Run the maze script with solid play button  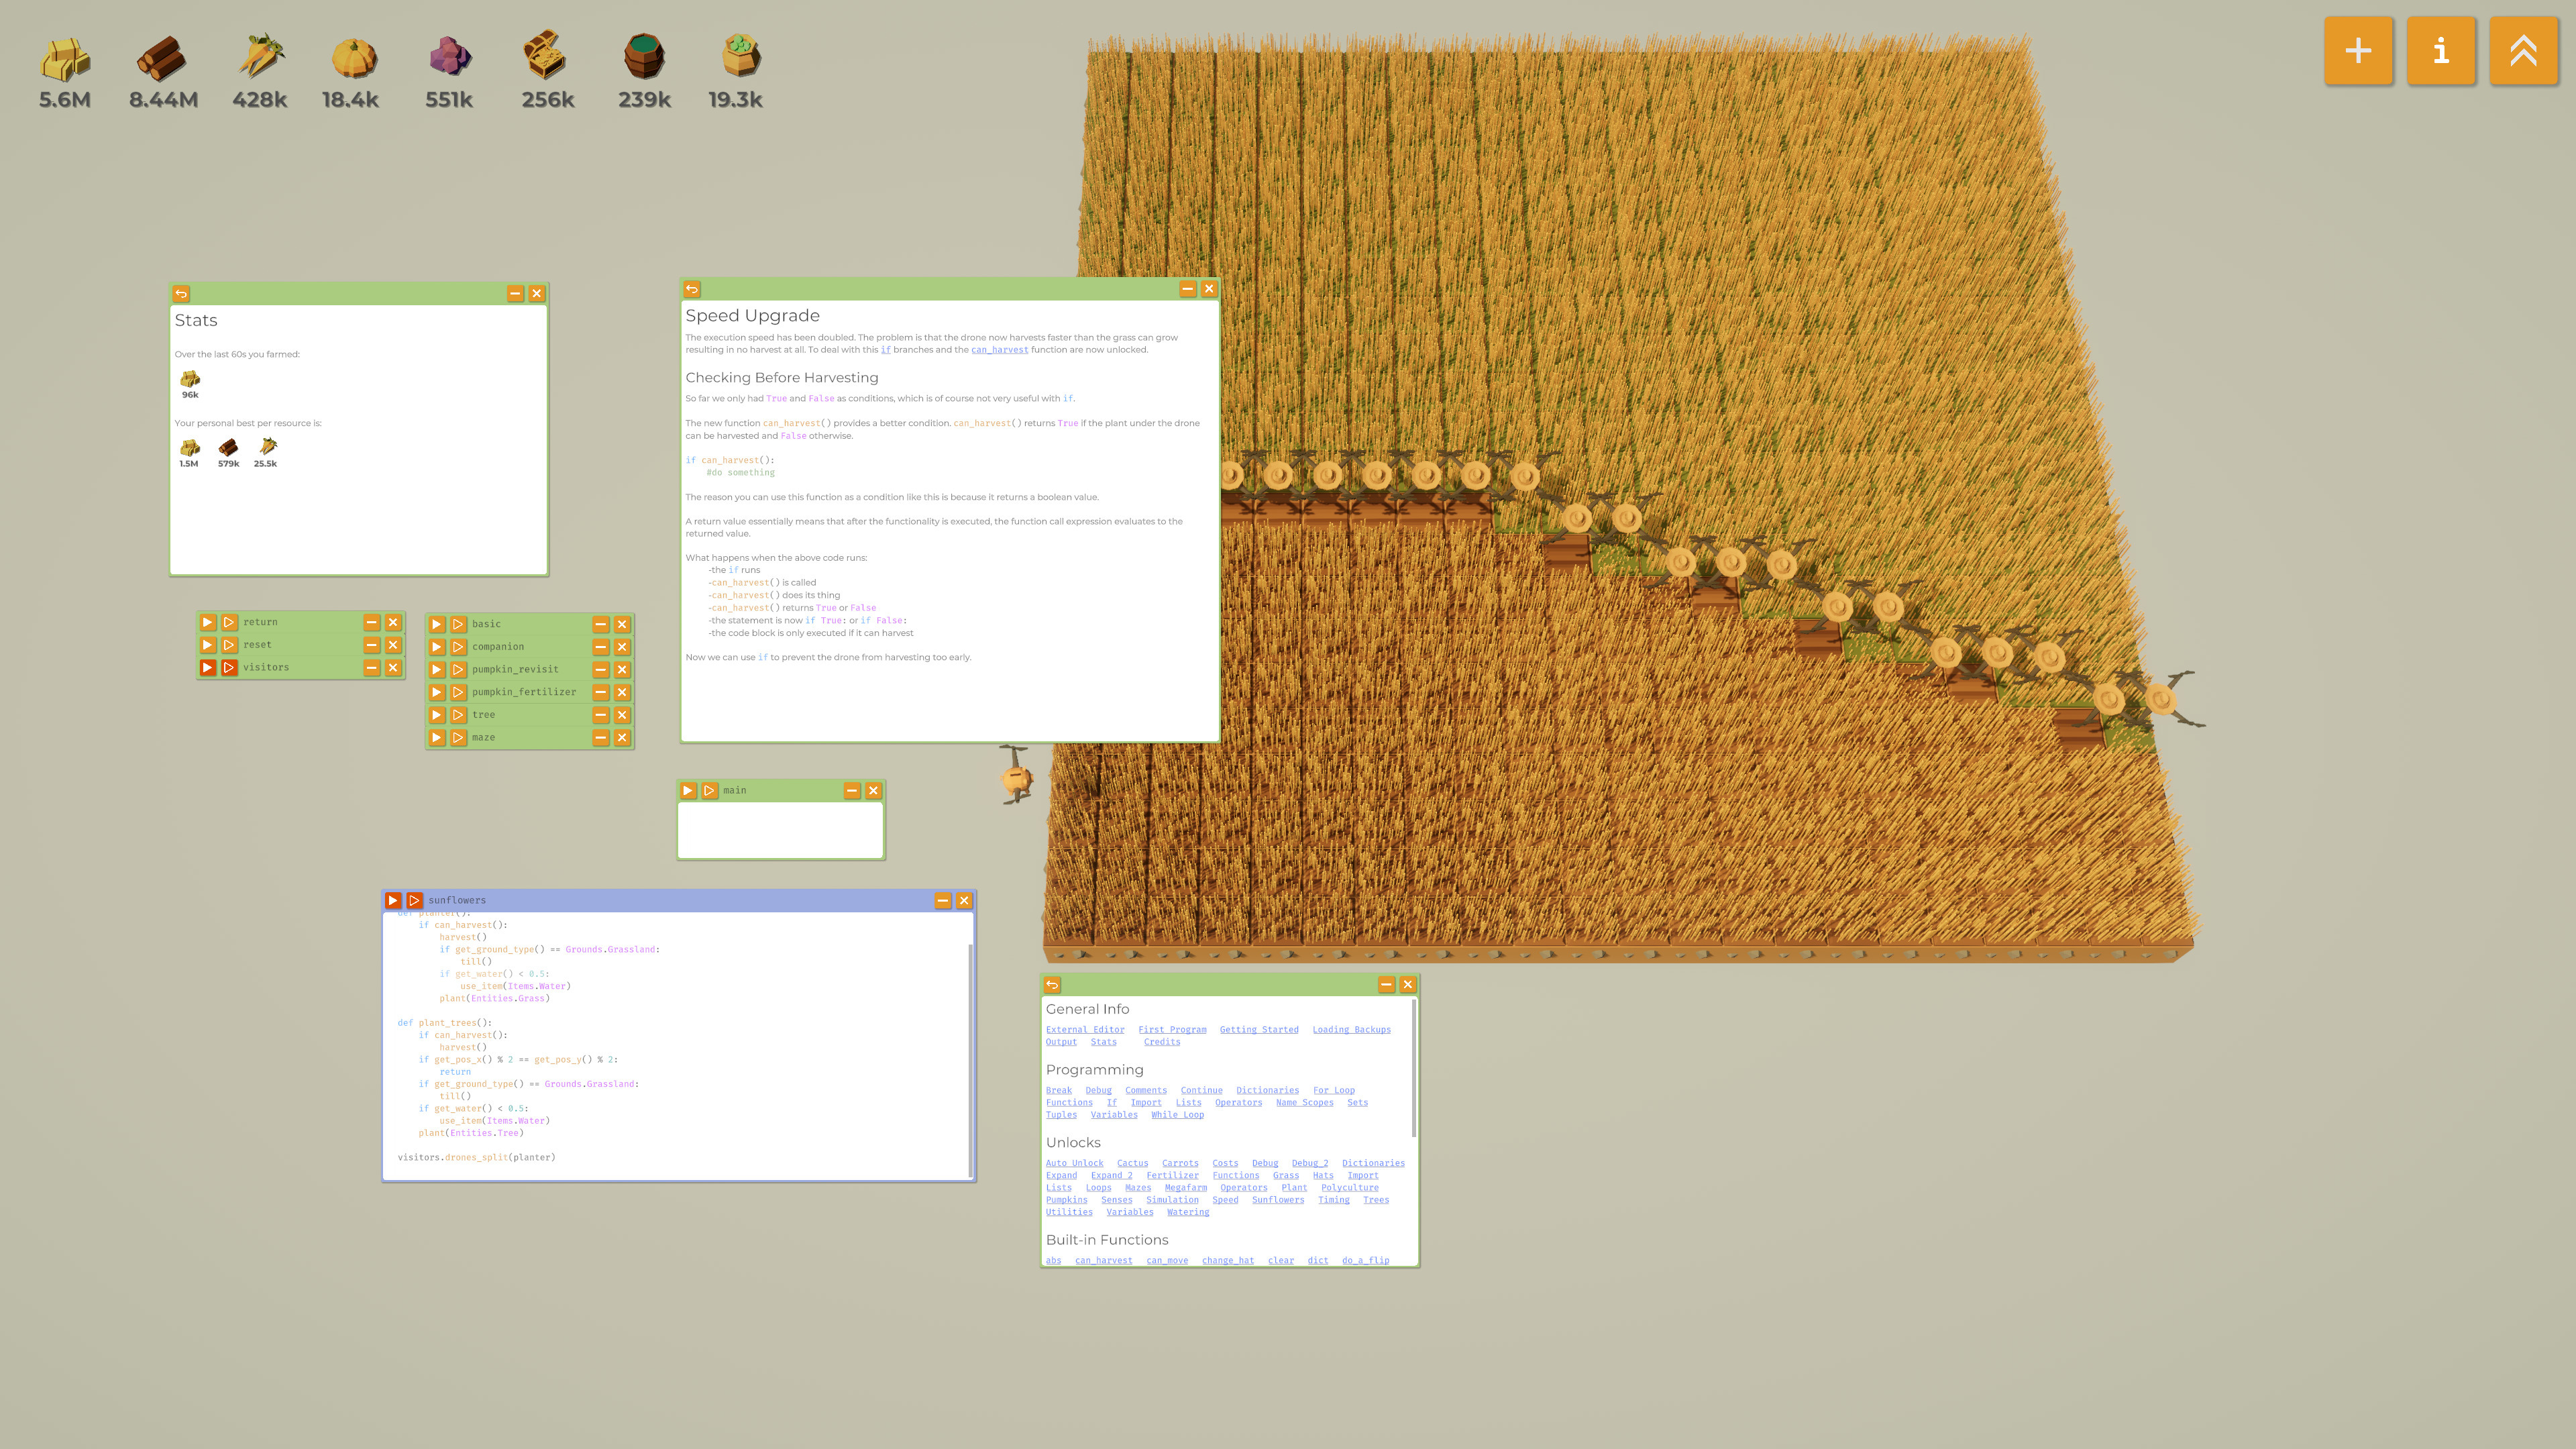click(x=437, y=737)
